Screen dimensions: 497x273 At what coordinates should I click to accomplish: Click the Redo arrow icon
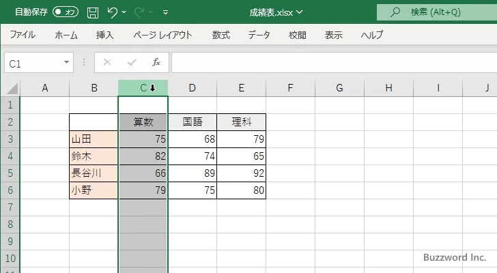(139, 12)
